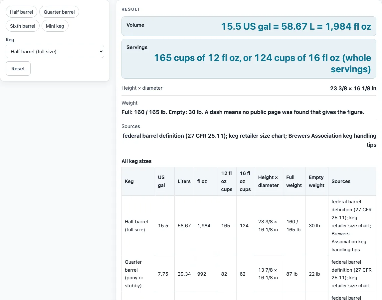Click the '1,984' fl oz cell
The height and width of the screenshot is (300, 382).
206,226
